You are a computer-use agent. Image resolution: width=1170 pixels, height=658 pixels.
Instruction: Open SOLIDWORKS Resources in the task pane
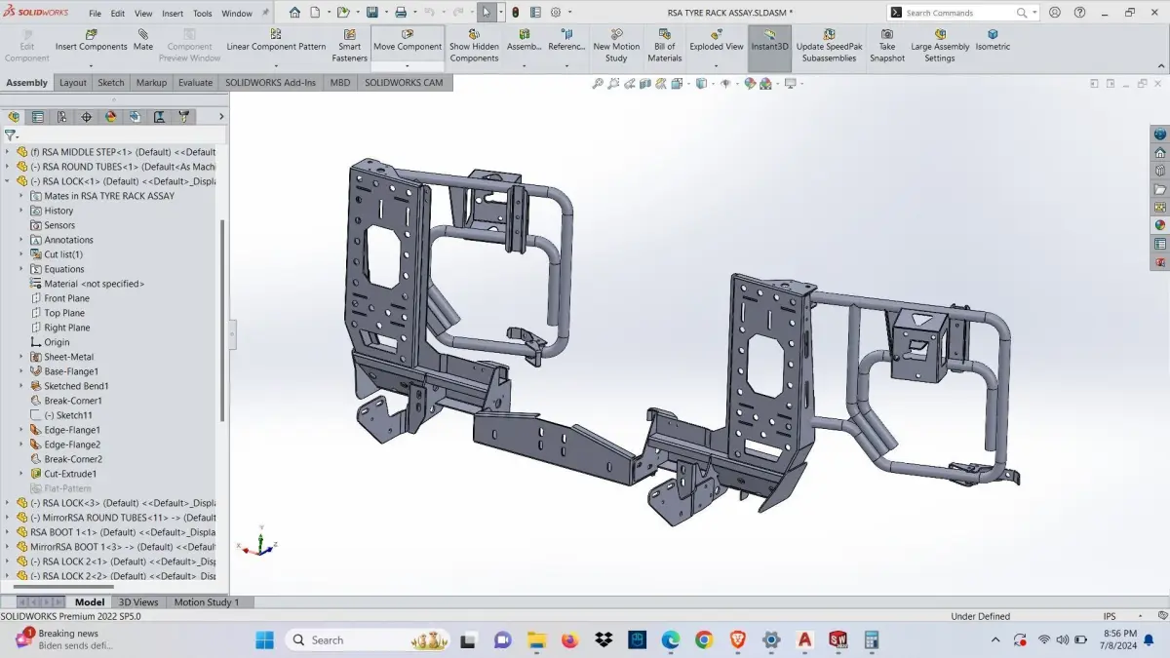1159,153
